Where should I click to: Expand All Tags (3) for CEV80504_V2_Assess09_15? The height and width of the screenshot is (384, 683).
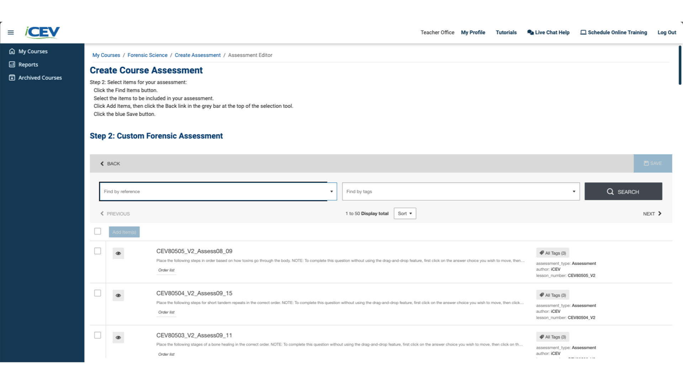coord(553,295)
